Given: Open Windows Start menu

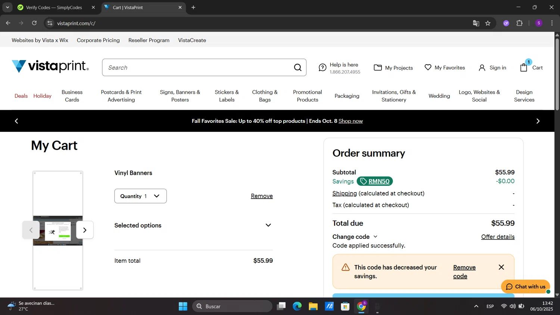Looking at the screenshot, I should (183, 306).
